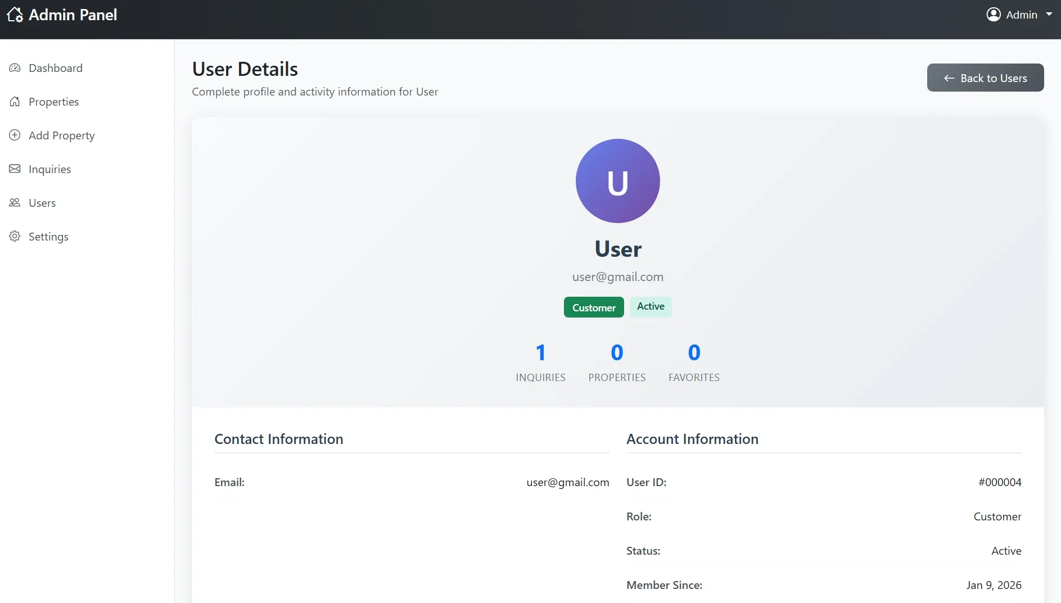
Task: Click the Users people icon in sidebar
Action: 15,202
